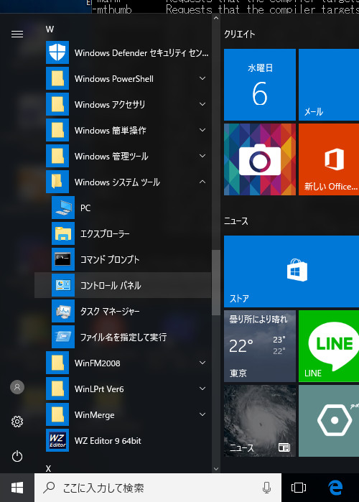Expand the Windows アクセサリ chevron
359x502 pixels.
pyautogui.click(x=202, y=104)
